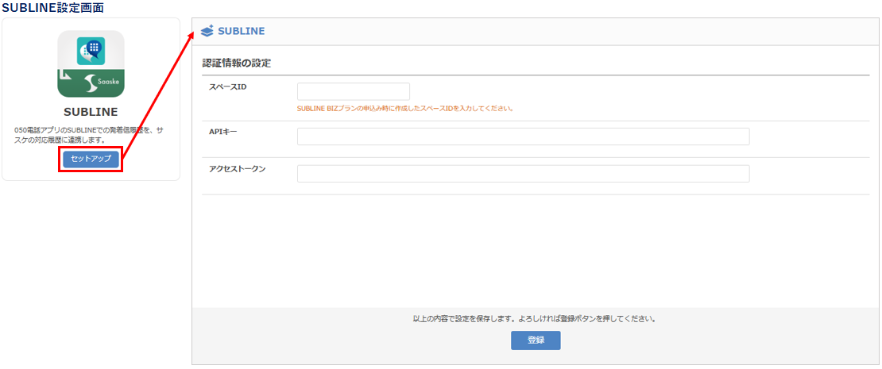
Task: Click the 登録 button
Action: (536, 340)
